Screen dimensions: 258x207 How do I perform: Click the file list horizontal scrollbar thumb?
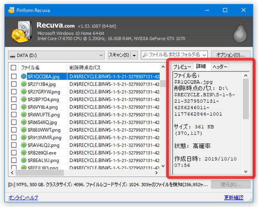coord(40,173)
